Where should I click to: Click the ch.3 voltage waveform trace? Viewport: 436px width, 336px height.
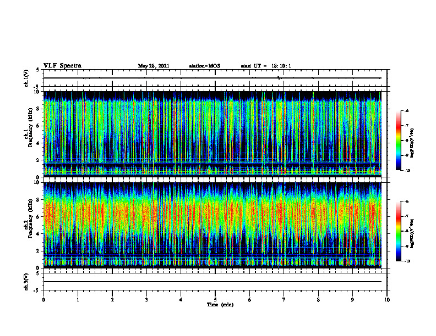212,282
